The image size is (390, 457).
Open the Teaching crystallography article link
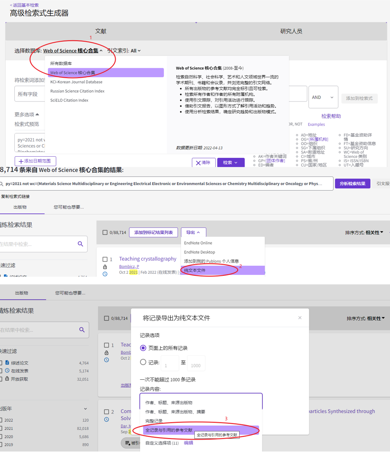(x=147, y=259)
